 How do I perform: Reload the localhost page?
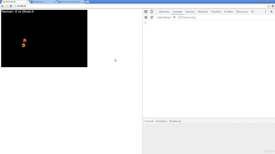click(x=11, y=6)
